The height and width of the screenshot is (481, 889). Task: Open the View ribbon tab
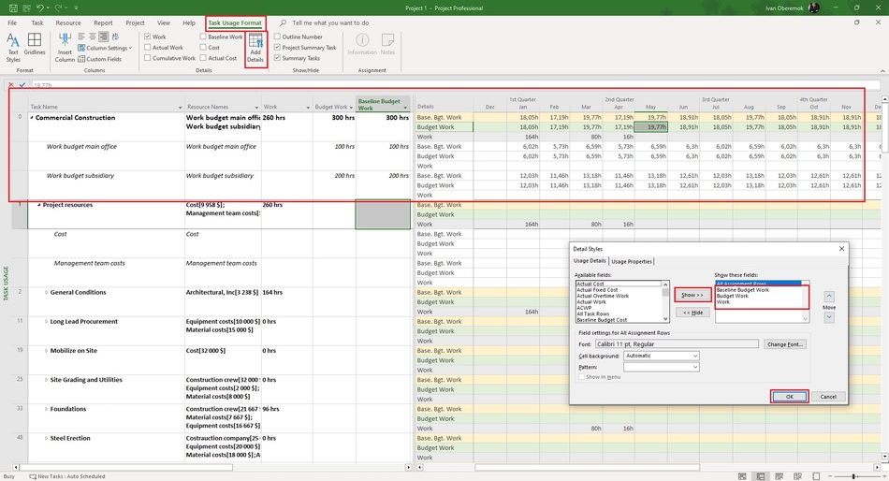click(x=163, y=22)
